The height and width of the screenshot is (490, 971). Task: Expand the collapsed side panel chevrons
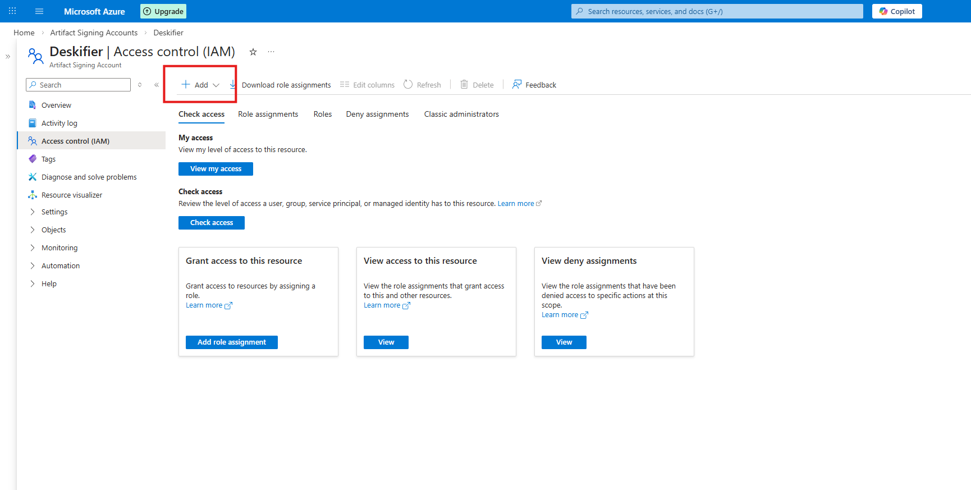[8, 56]
